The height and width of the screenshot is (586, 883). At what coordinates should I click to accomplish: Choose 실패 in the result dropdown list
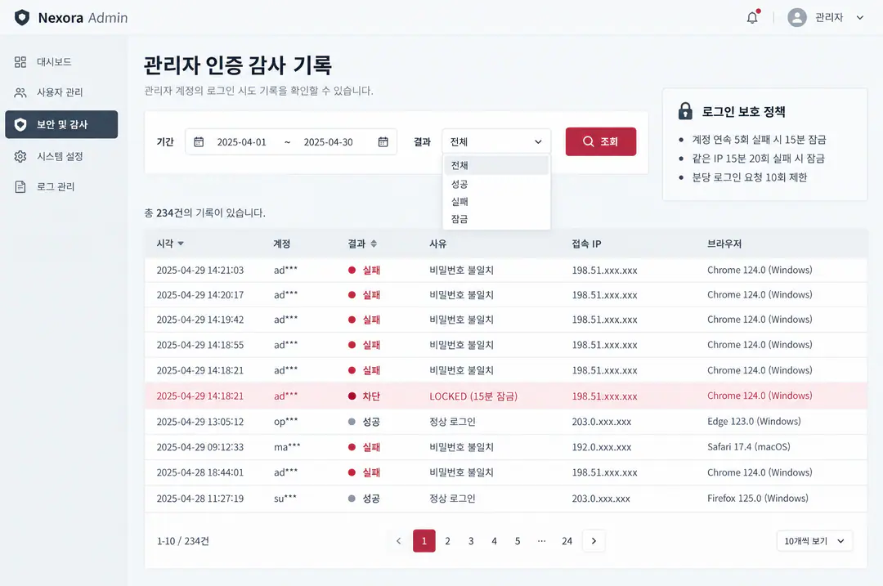pos(496,202)
